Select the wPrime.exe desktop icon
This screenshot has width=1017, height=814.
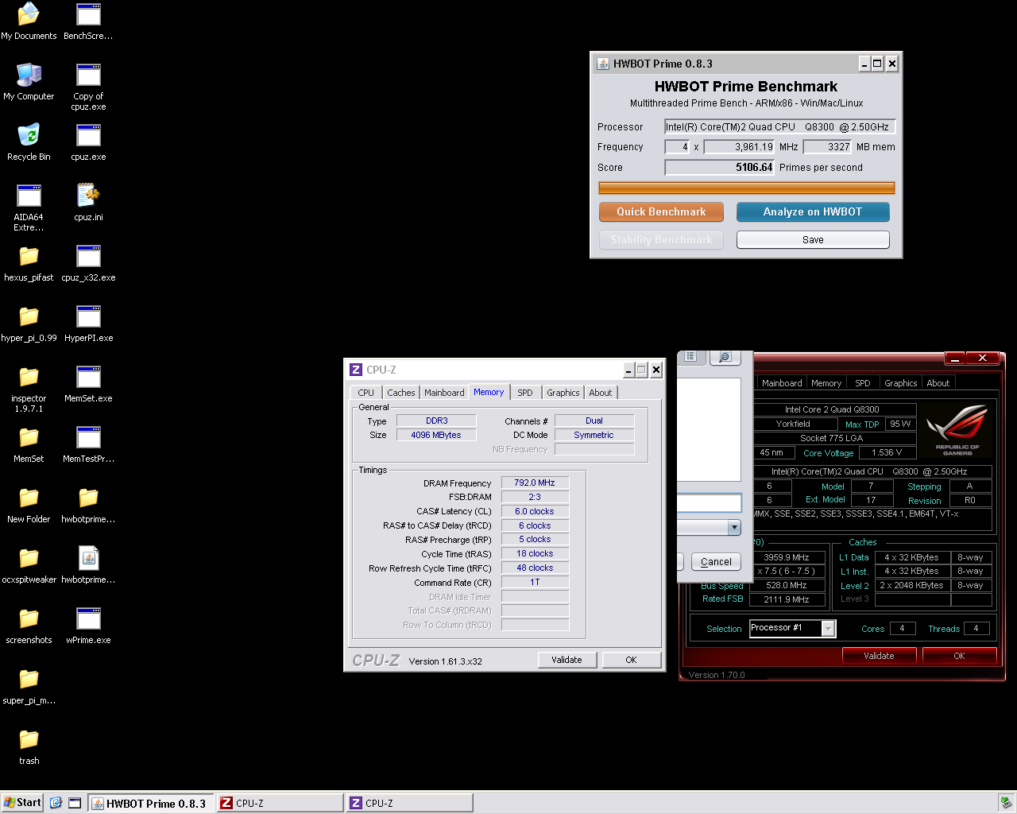click(x=88, y=626)
